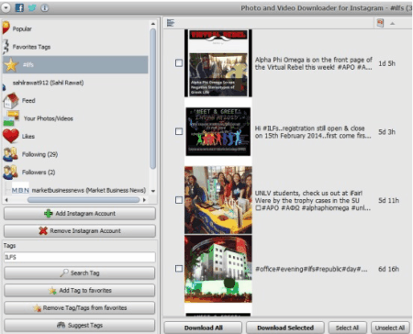The image size is (413, 334).
Task: Click the Suggest Tags button
Action: click(x=80, y=326)
